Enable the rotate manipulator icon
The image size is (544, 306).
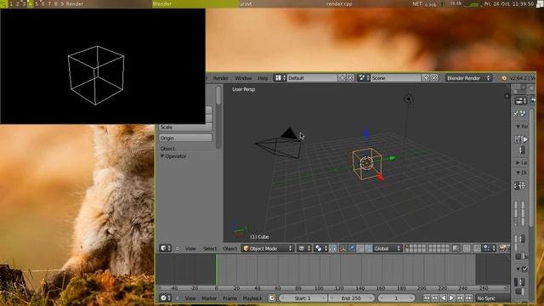(360, 248)
